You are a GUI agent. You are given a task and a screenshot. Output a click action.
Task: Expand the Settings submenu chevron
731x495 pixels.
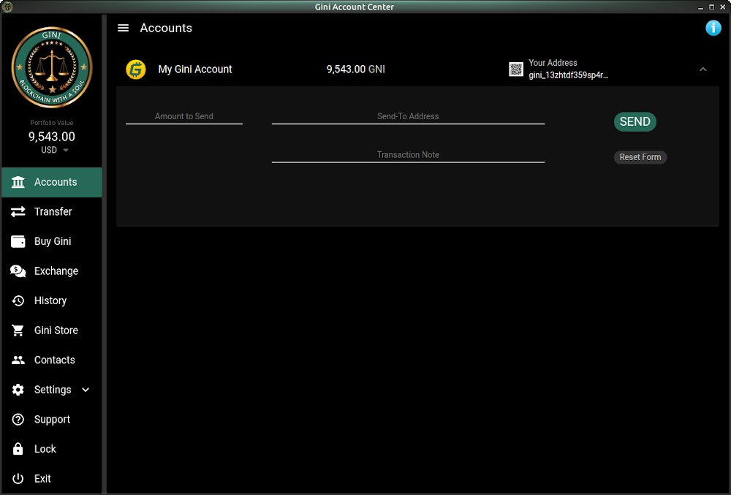pyautogui.click(x=86, y=390)
